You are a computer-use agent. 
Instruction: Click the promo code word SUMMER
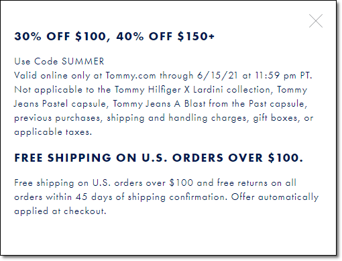82,61
